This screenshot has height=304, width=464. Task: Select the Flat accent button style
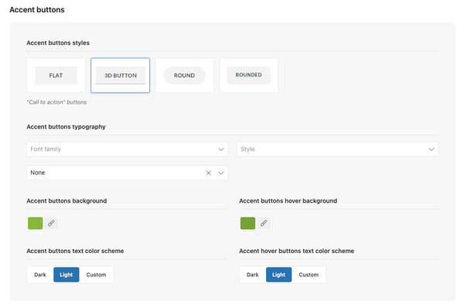(56, 75)
